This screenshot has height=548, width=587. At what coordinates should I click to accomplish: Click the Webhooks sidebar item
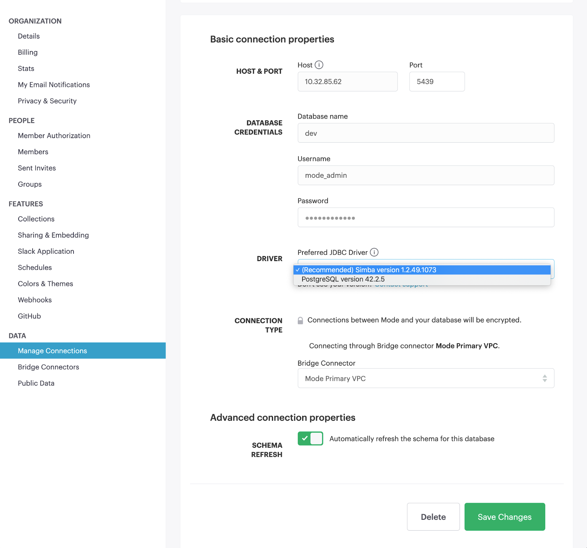34,299
